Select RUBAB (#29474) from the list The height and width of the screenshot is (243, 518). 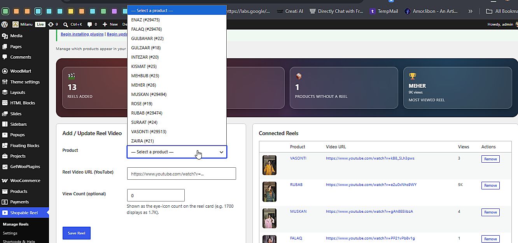coord(177,113)
